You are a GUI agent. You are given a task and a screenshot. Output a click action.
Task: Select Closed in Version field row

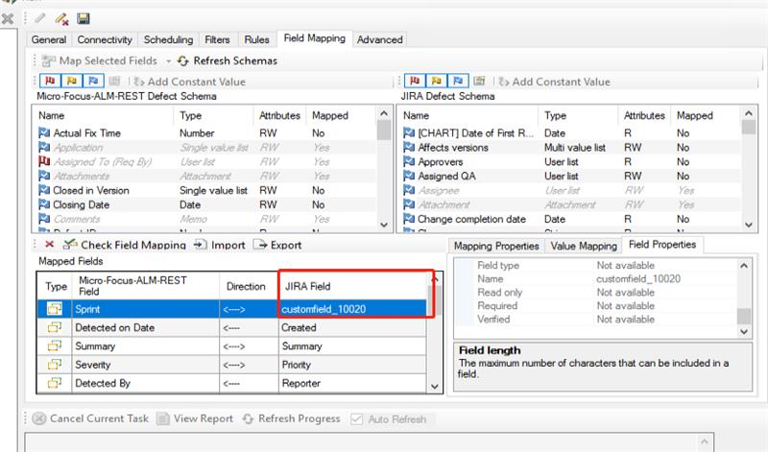[x=205, y=191]
